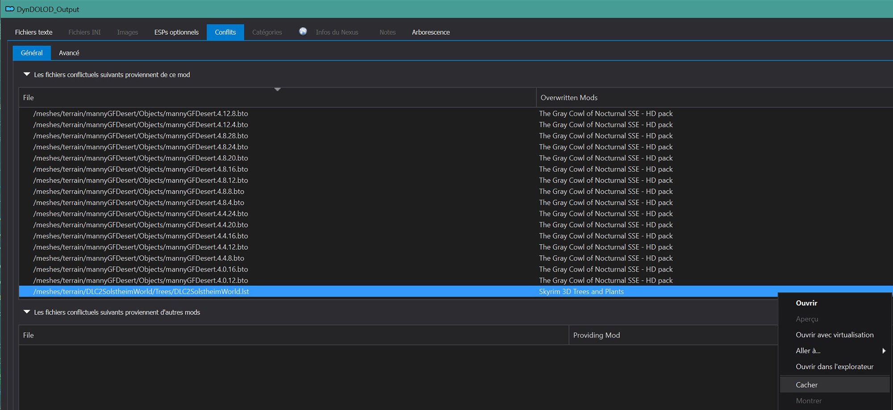Sort by Providing Mod column header
The height and width of the screenshot is (410, 893).
[x=673, y=335]
